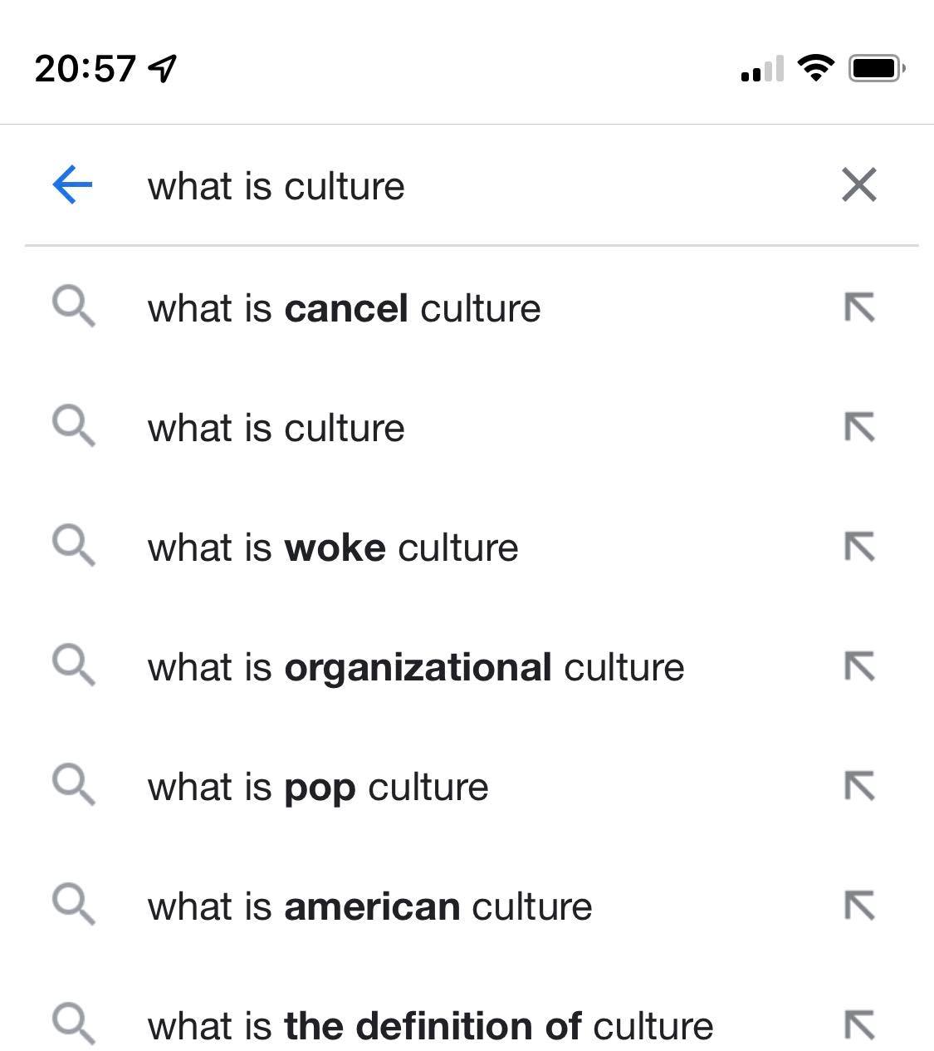Screen dimensions: 934x1051
Task: Choose the plain "what is culture" suggestion
Action: pyautogui.click(x=276, y=429)
